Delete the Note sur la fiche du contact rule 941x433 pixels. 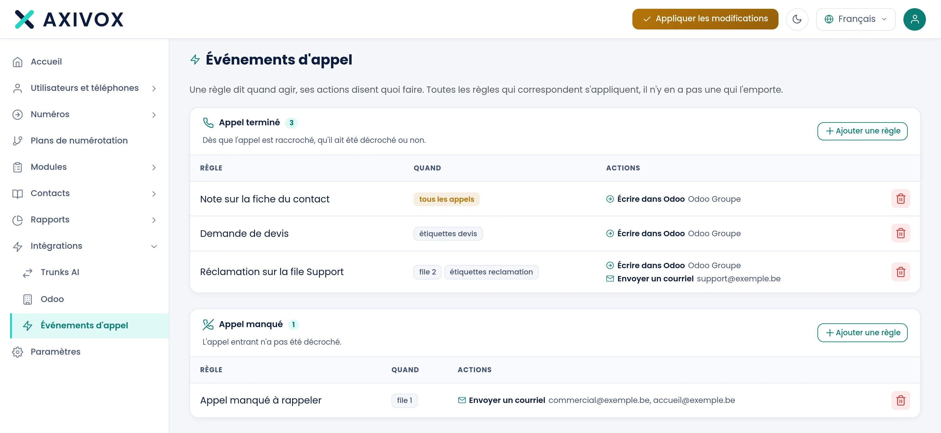(x=901, y=199)
